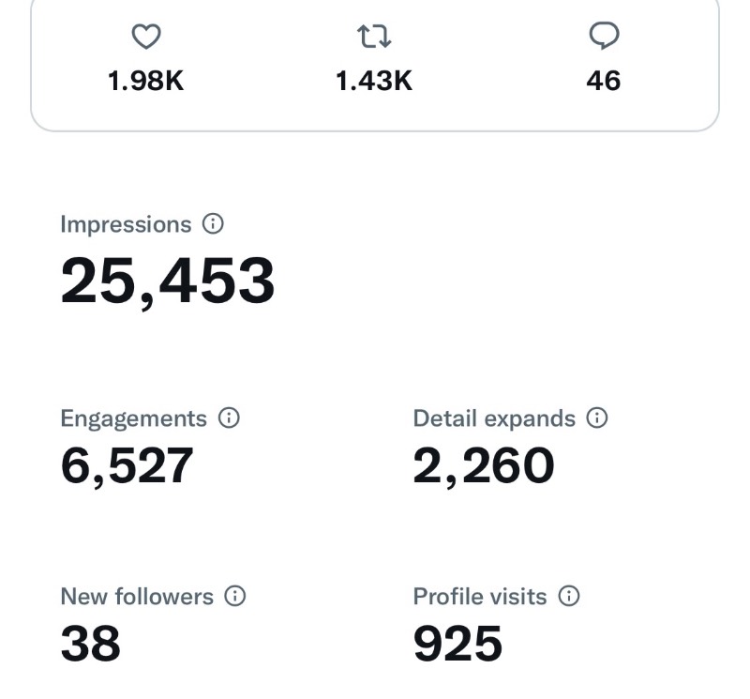Open the New followers info icon
The image size is (750, 699).
tap(235, 596)
